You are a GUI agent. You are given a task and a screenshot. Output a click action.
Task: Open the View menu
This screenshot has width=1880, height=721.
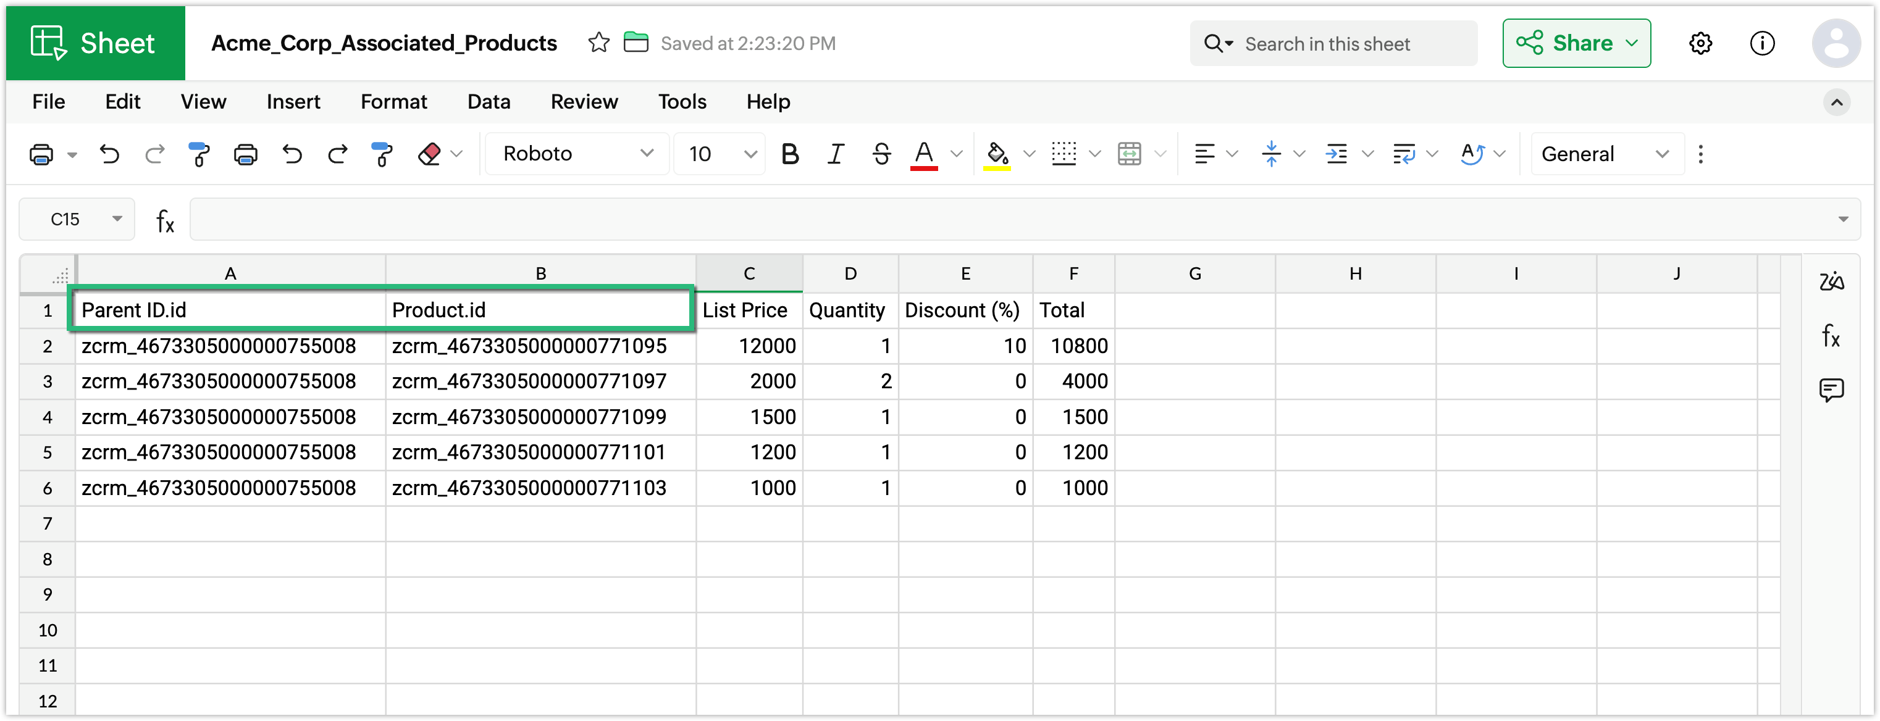[203, 102]
